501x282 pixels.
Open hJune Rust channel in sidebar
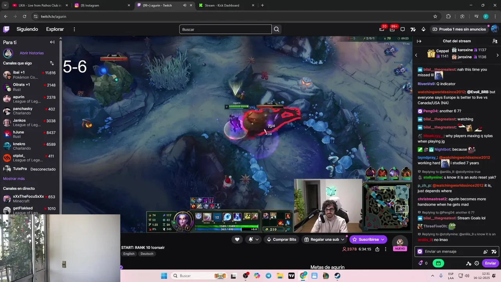tap(29, 134)
